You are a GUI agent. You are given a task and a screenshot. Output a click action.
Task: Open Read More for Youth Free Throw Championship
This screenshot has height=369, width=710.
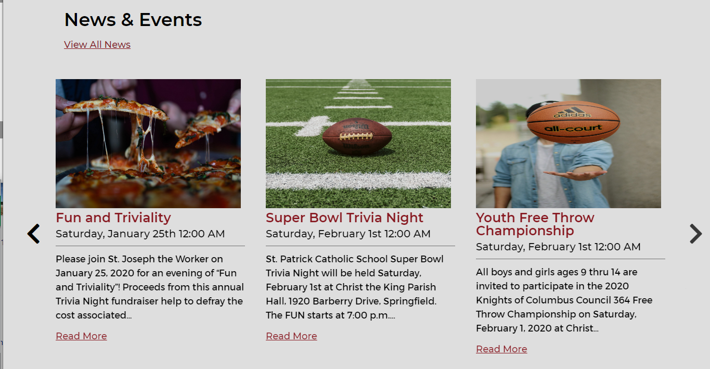(501, 349)
